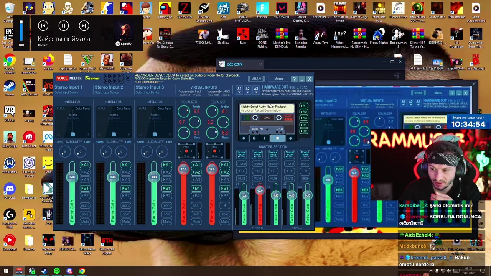Open Spotify from the taskbar
Image resolution: width=491 pixels, height=276 pixels.
click(57, 271)
